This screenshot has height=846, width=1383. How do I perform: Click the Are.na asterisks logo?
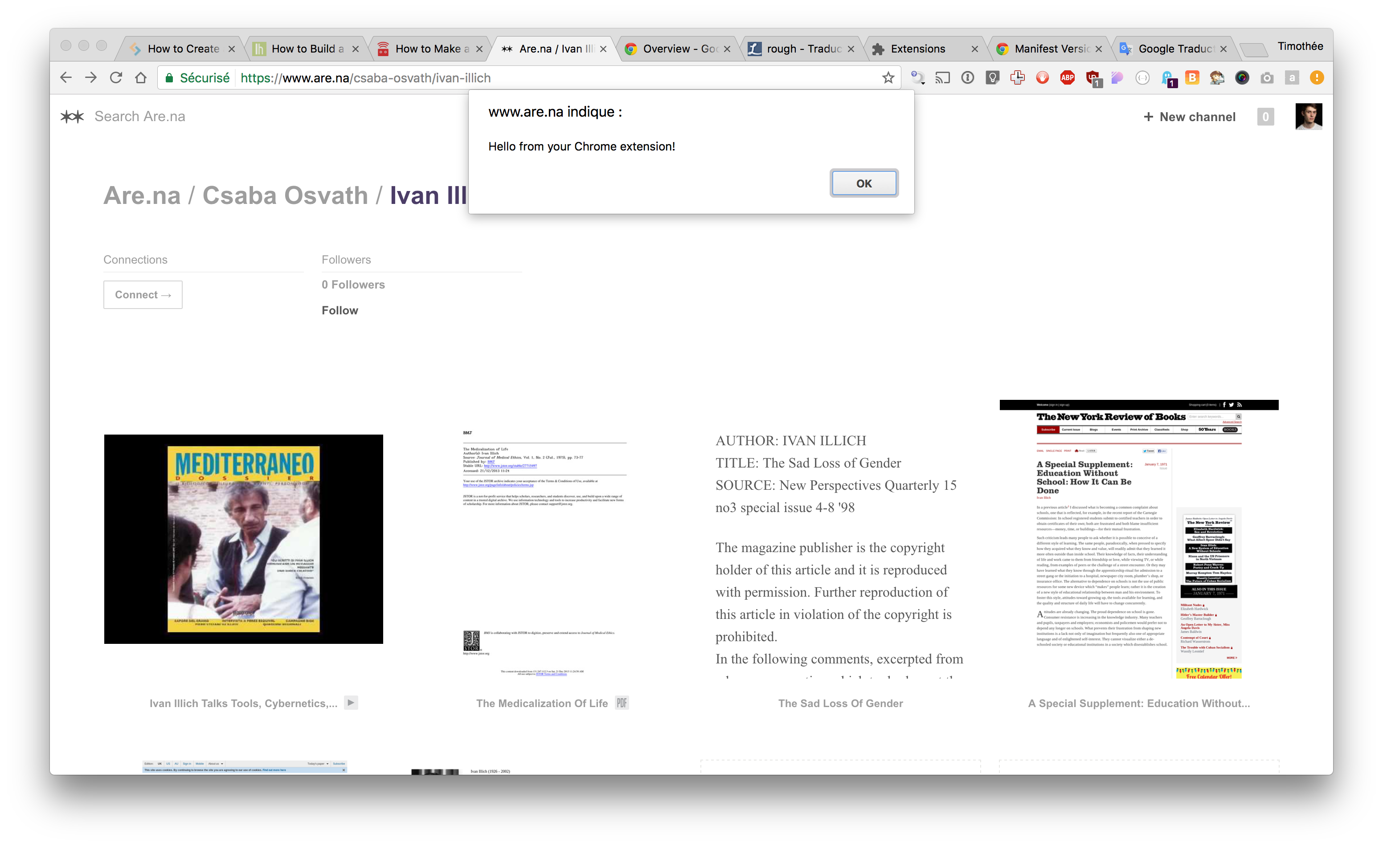pyautogui.click(x=72, y=117)
